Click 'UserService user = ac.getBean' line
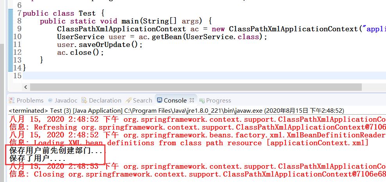 162,37
